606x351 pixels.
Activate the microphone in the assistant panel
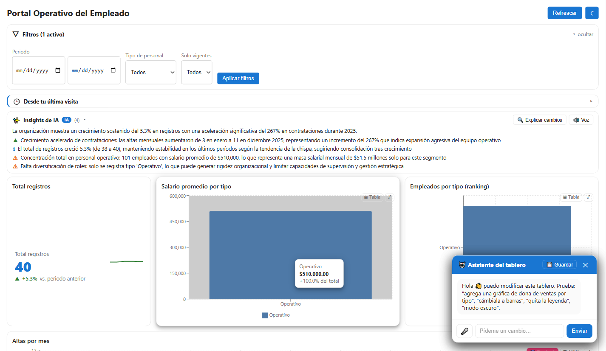(464, 331)
